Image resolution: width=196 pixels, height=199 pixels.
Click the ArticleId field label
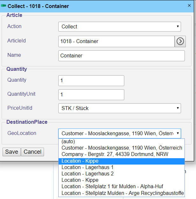coord(17,41)
